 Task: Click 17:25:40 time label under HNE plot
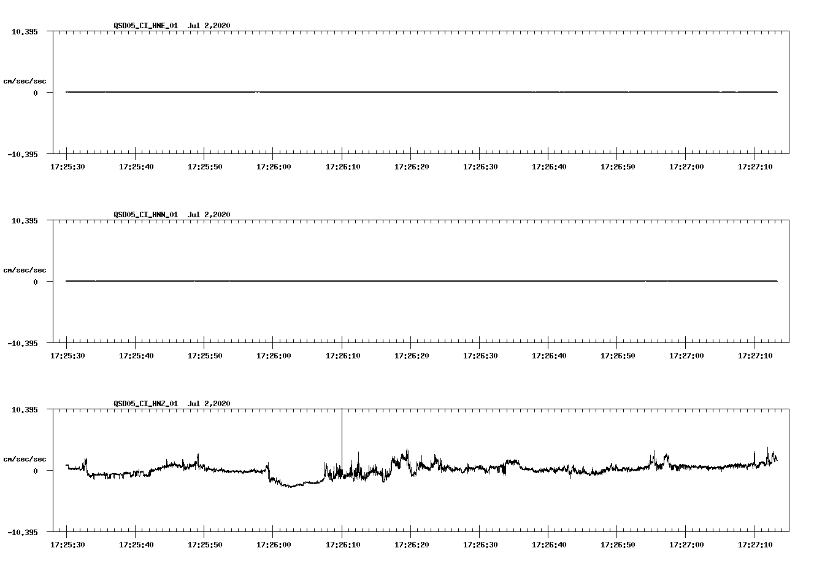136,166
